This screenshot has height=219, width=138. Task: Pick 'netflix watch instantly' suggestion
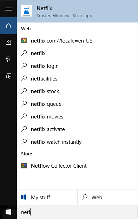(77, 142)
